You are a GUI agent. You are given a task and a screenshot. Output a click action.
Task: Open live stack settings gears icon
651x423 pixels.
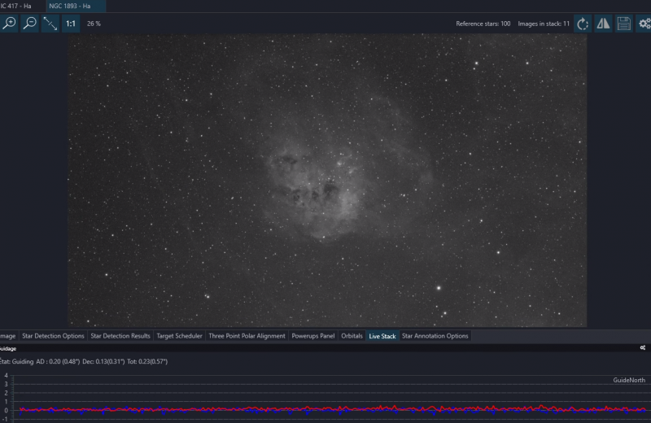pos(644,24)
